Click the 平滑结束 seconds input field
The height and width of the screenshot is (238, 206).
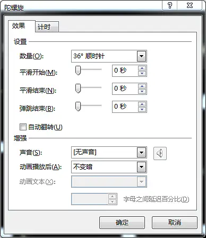pos(125,89)
